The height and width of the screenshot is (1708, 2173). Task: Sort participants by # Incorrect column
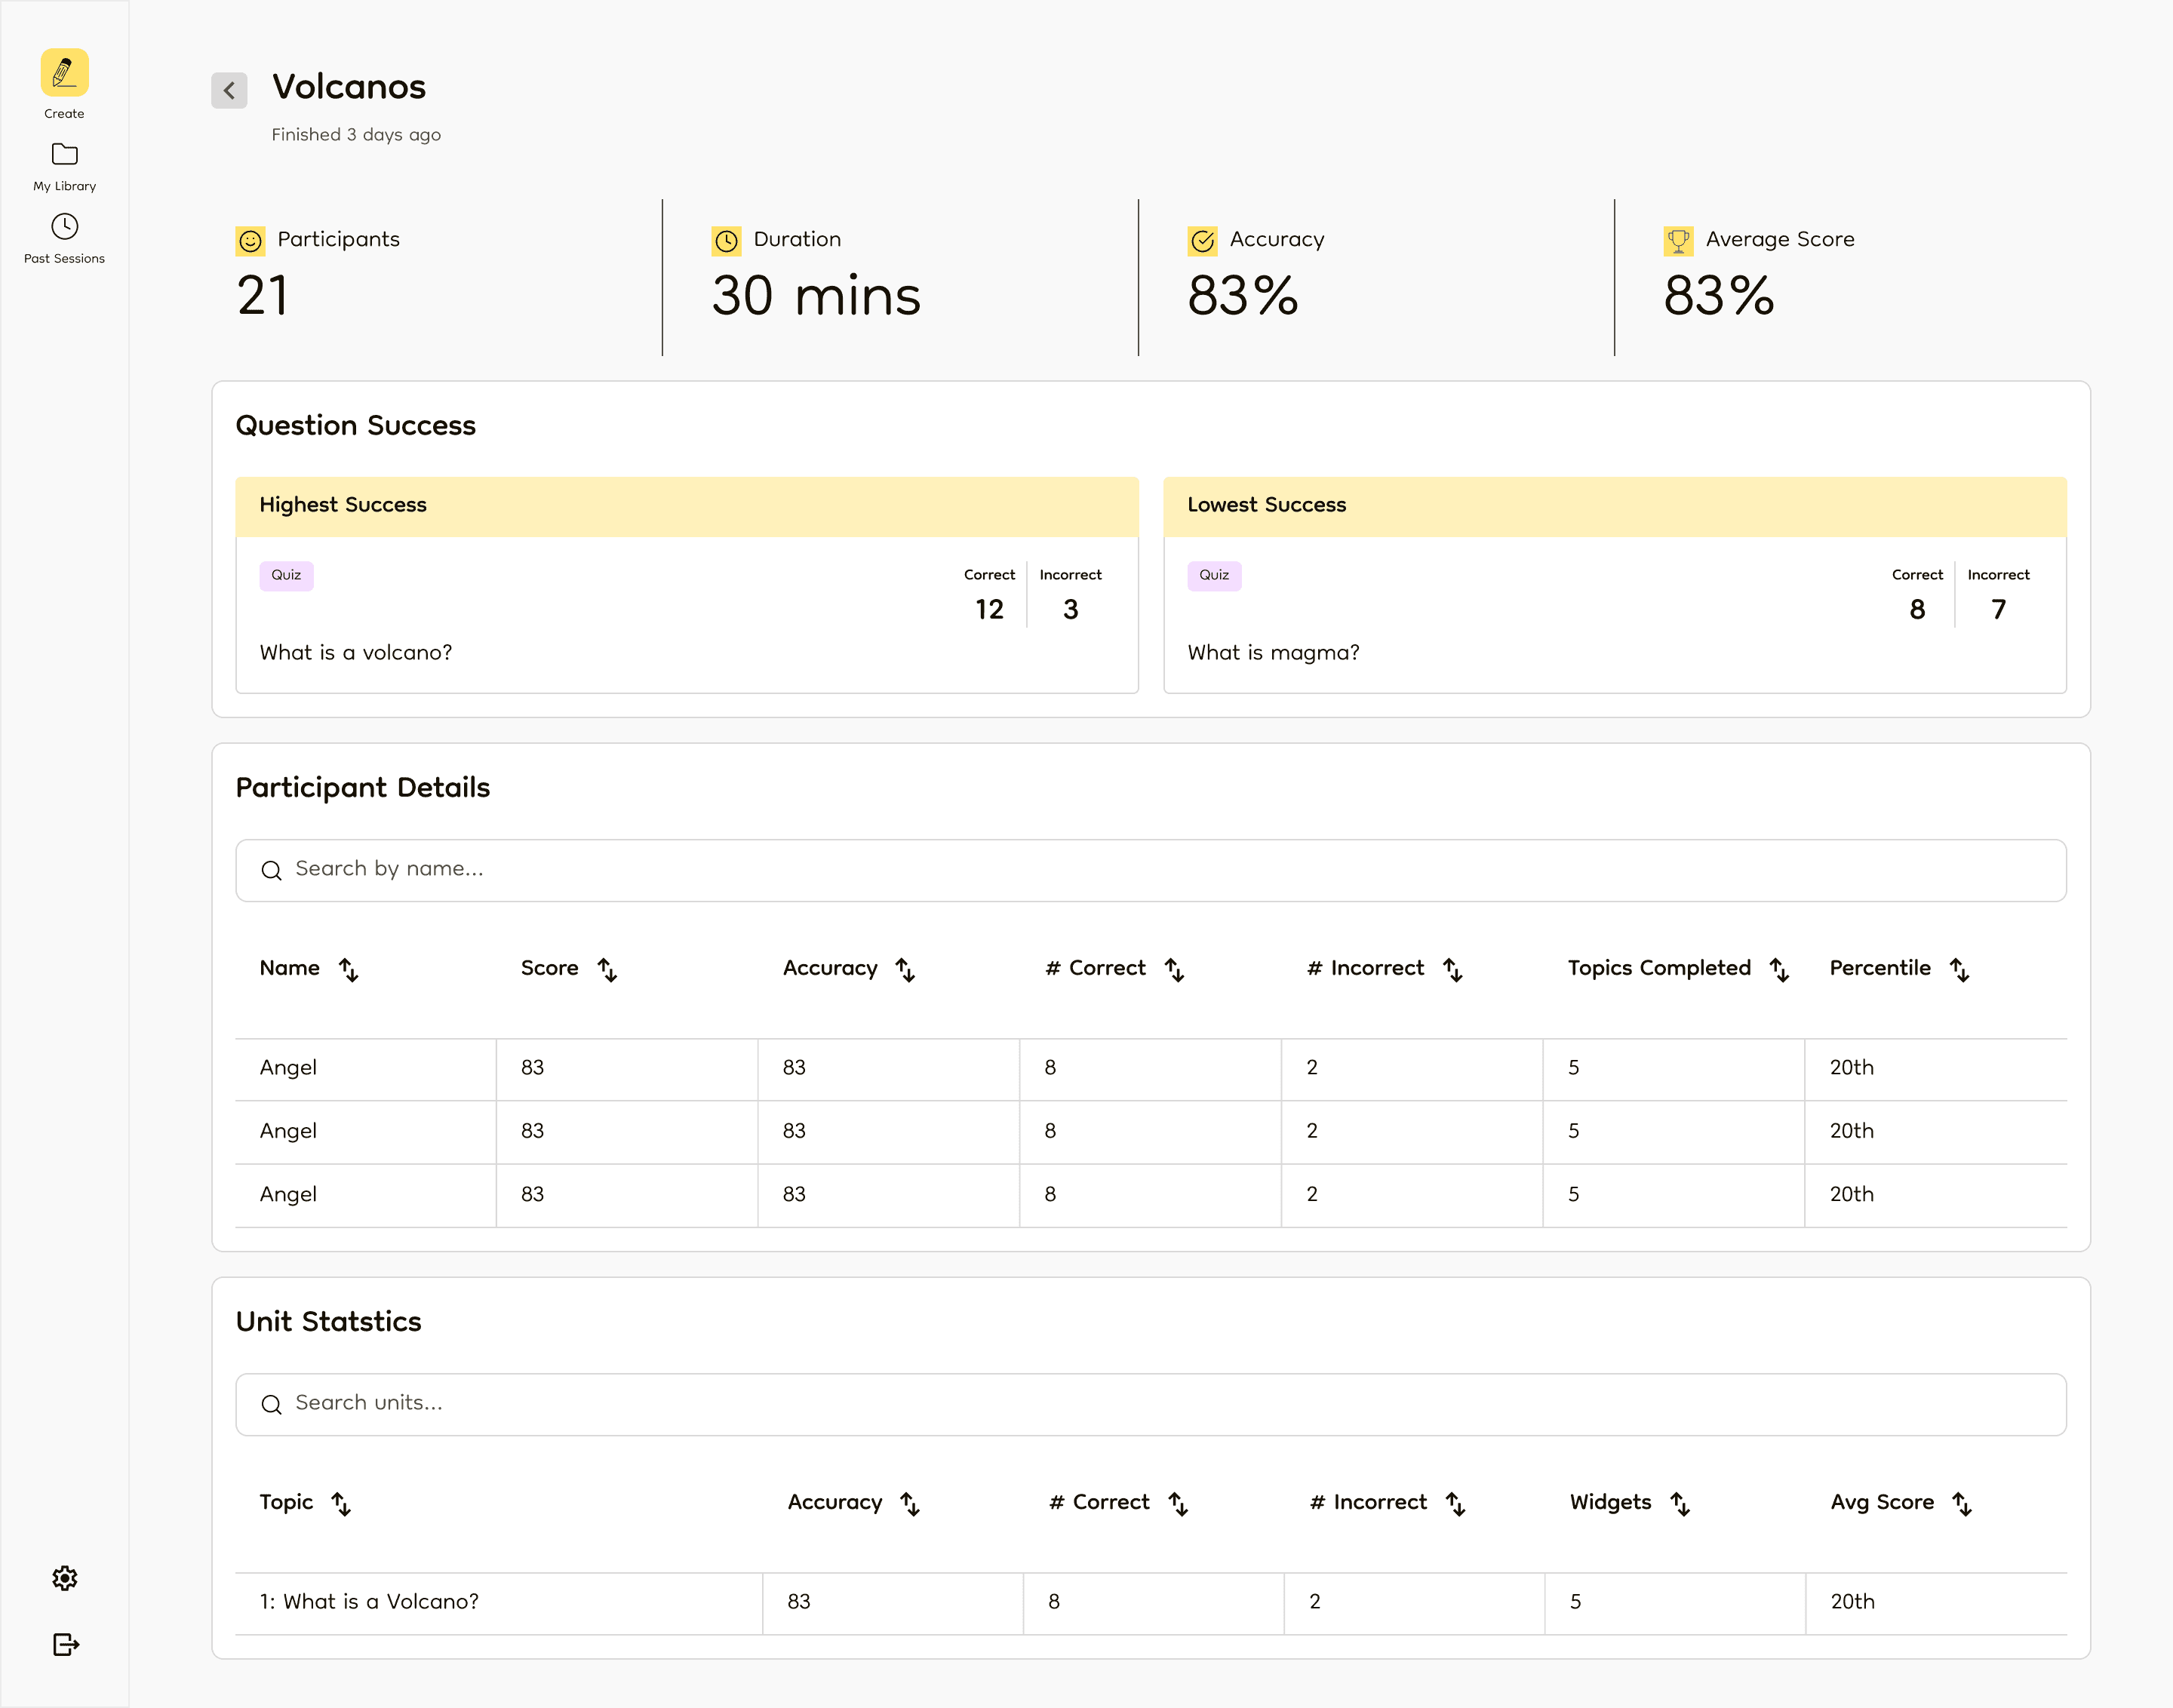[1452, 969]
